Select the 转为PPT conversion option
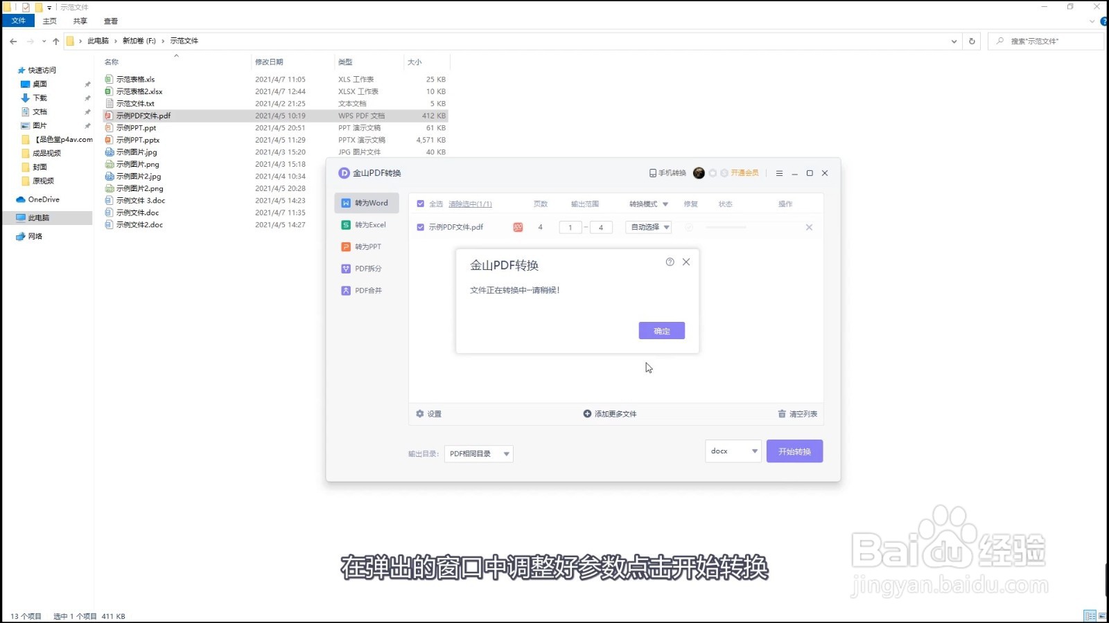This screenshot has height=623, width=1109. (365, 246)
